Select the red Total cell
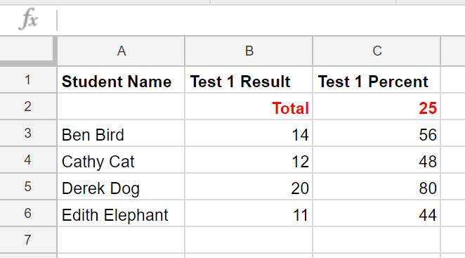Viewport: 465px width, 258px height. point(249,107)
